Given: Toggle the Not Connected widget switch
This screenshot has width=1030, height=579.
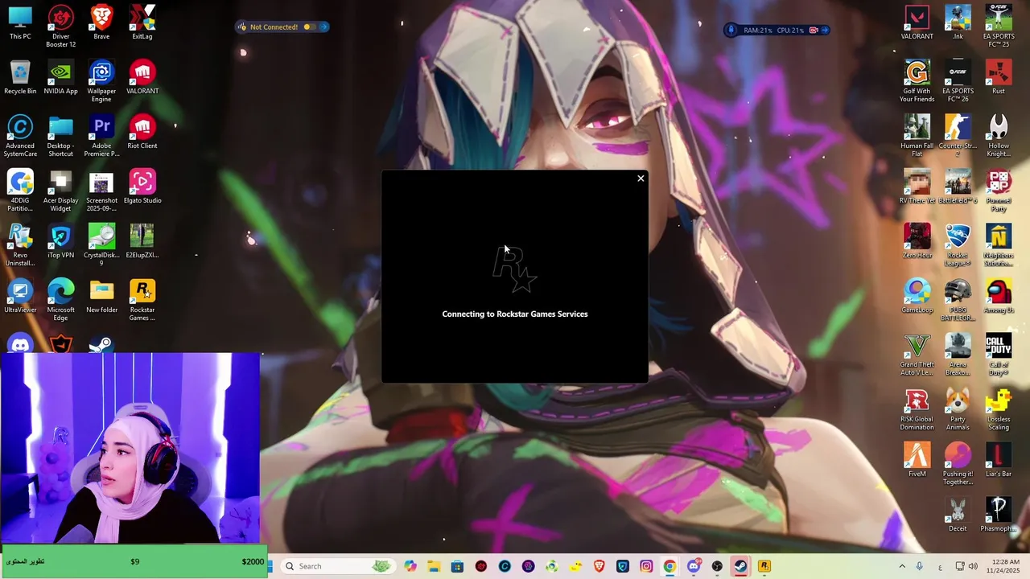Looking at the screenshot, I should click(308, 27).
